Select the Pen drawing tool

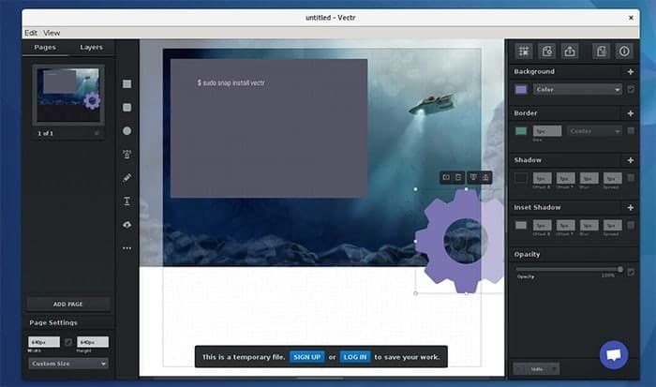tap(127, 178)
